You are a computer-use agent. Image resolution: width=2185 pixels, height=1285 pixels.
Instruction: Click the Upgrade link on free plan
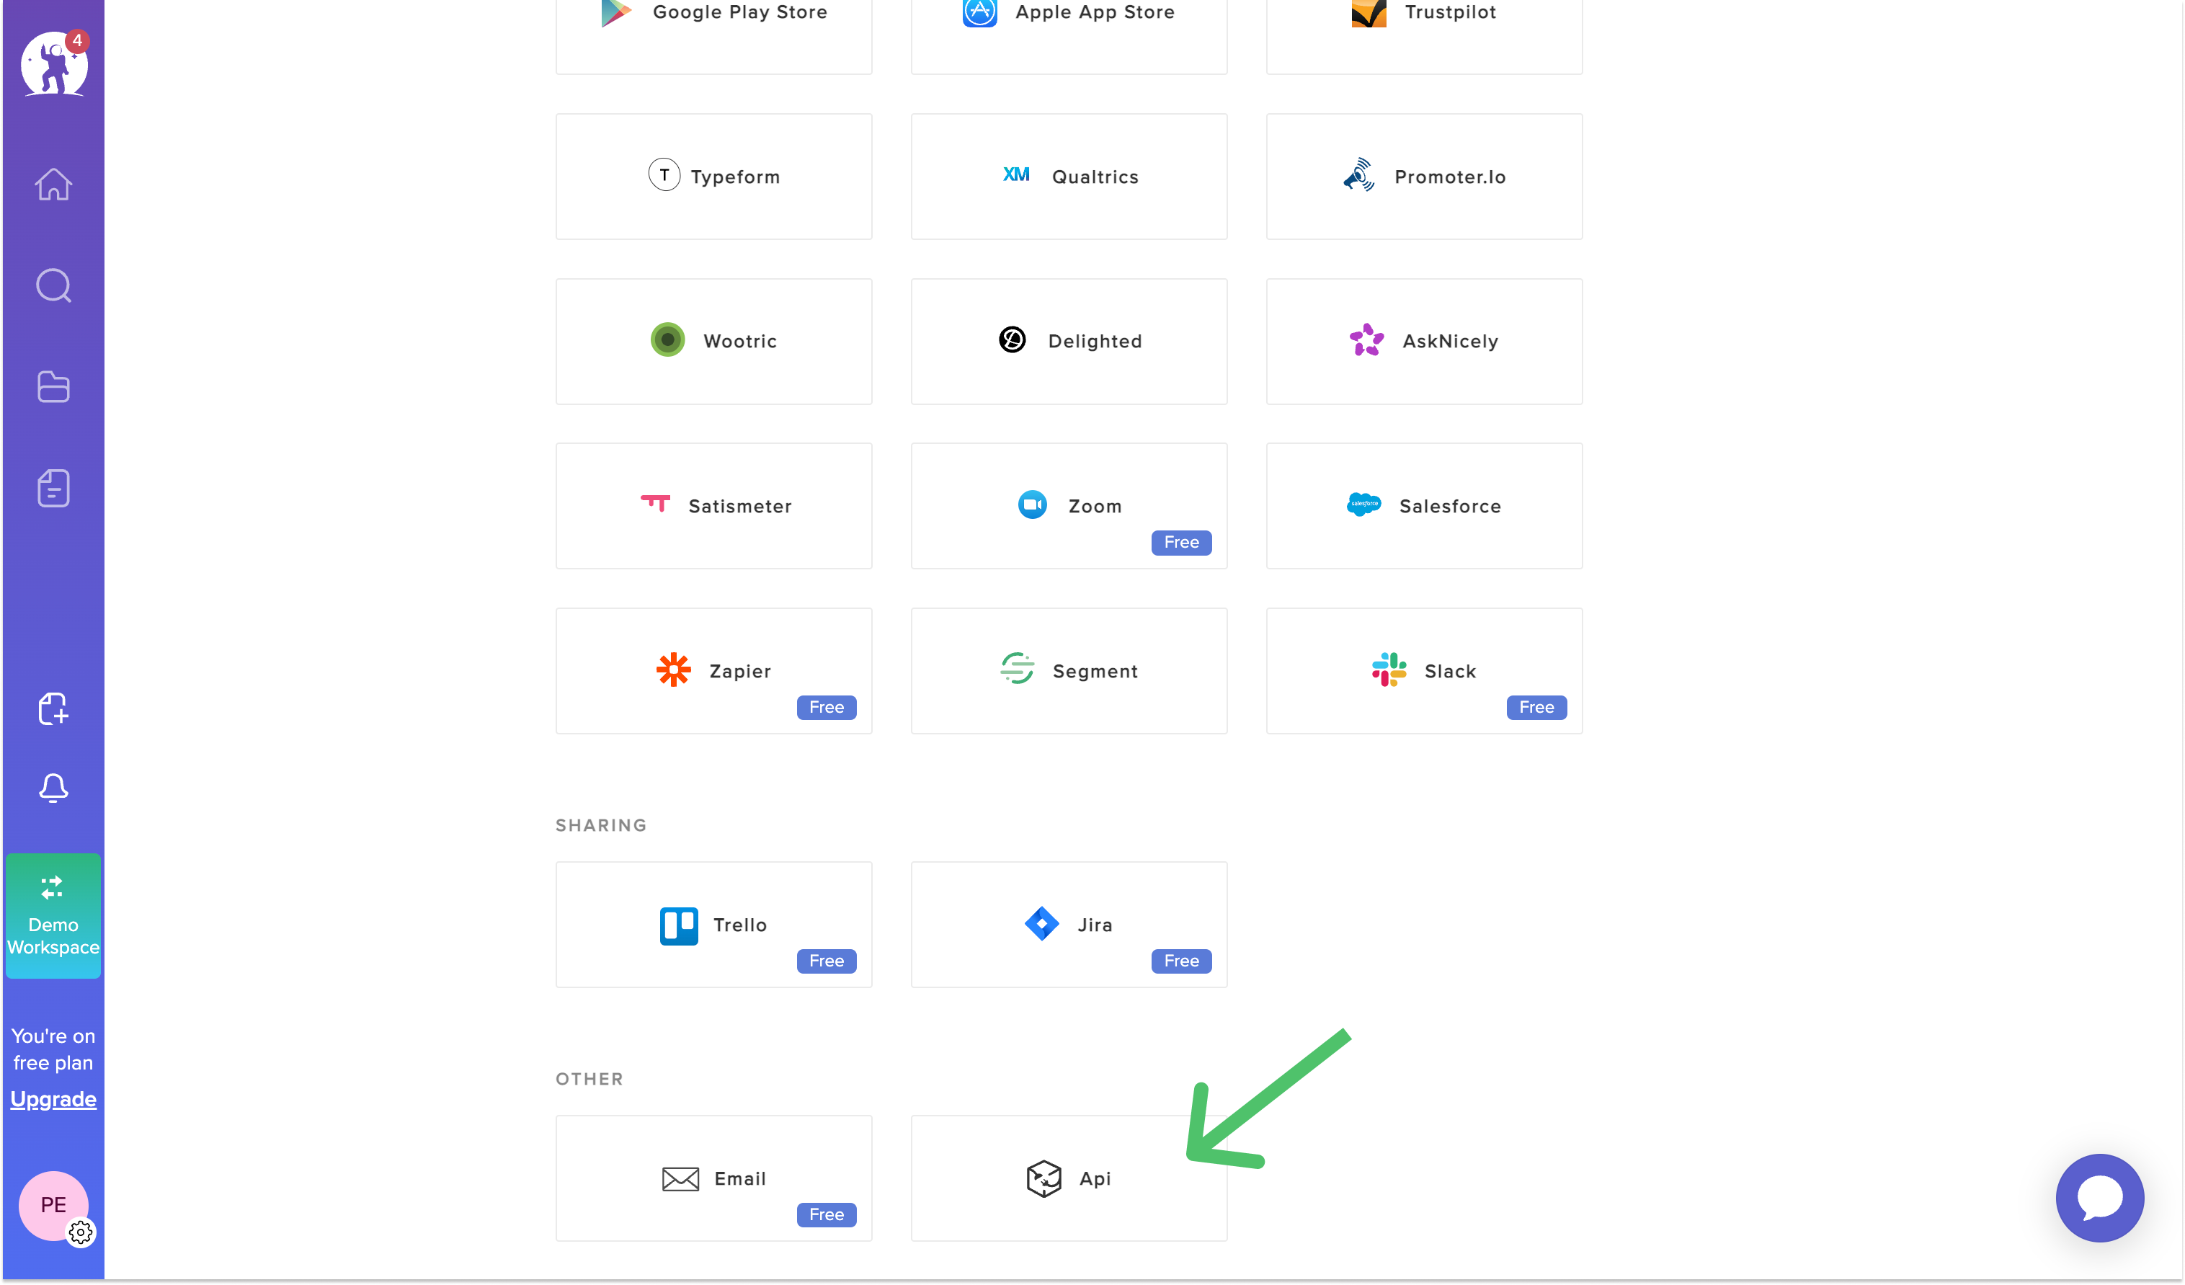tap(53, 1098)
